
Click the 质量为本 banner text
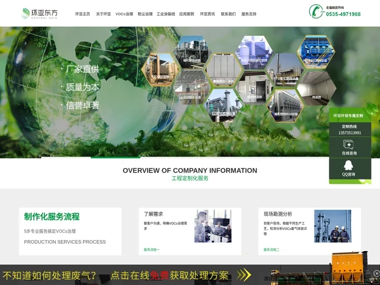coord(82,87)
